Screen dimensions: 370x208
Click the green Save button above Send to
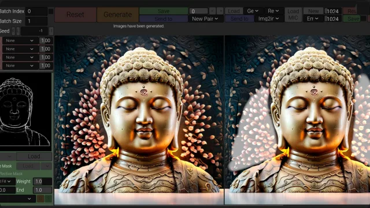163,11
